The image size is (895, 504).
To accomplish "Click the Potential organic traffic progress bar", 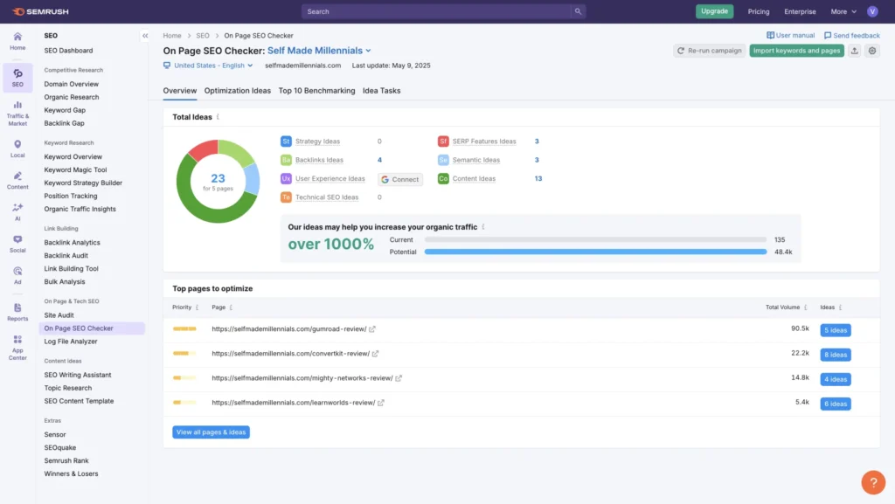I will [x=597, y=252].
